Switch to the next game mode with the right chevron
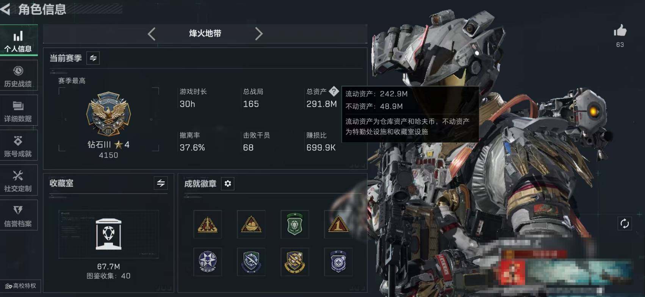The height and width of the screenshot is (297, 645). [x=259, y=34]
